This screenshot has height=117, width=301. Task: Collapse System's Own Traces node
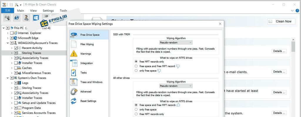click(x=8, y=78)
